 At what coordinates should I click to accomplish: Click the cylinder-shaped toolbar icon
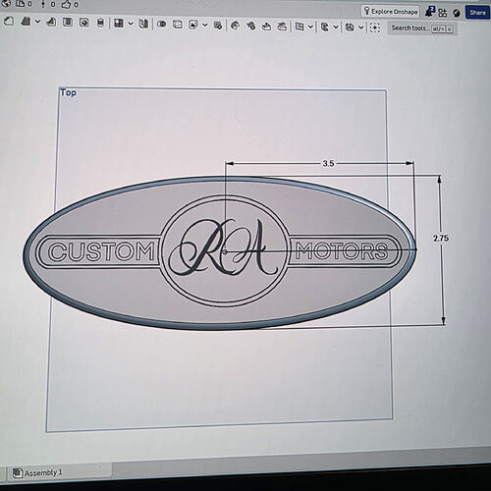click(x=101, y=23)
